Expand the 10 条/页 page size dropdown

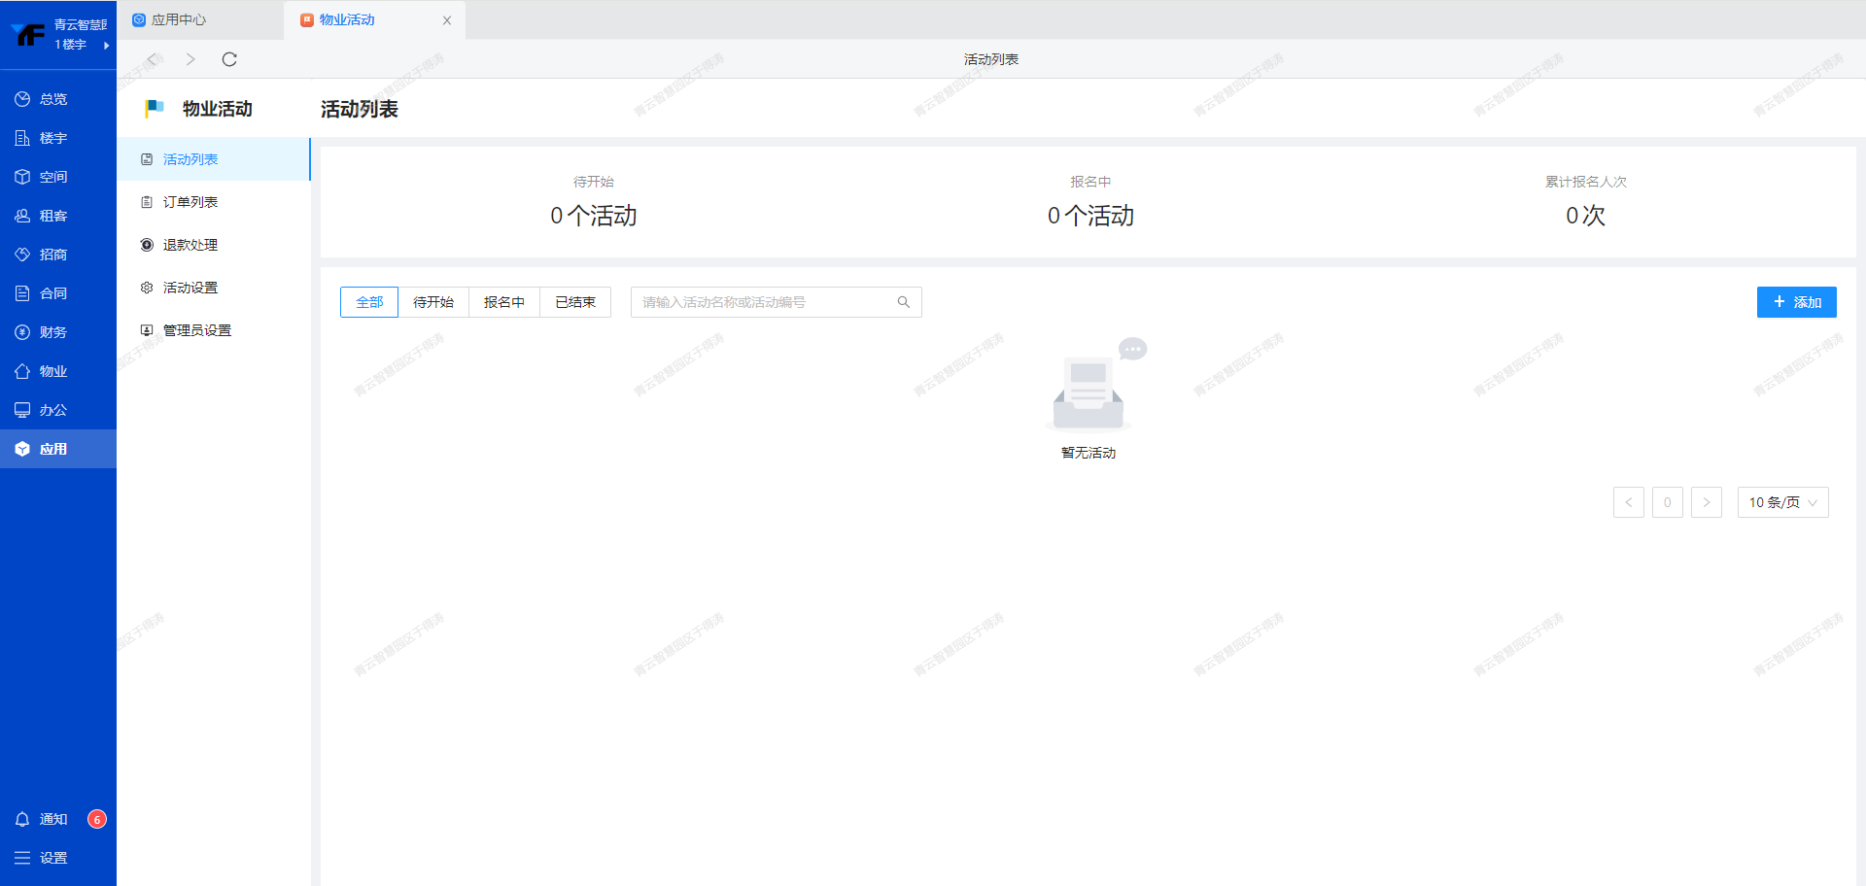click(x=1782, y=502)
